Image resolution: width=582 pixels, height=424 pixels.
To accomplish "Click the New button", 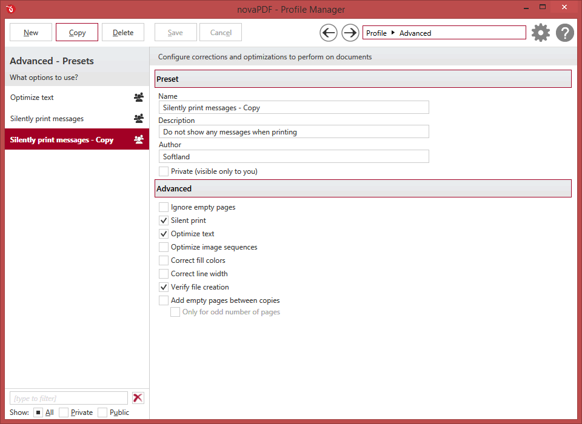I will [31, 32].
